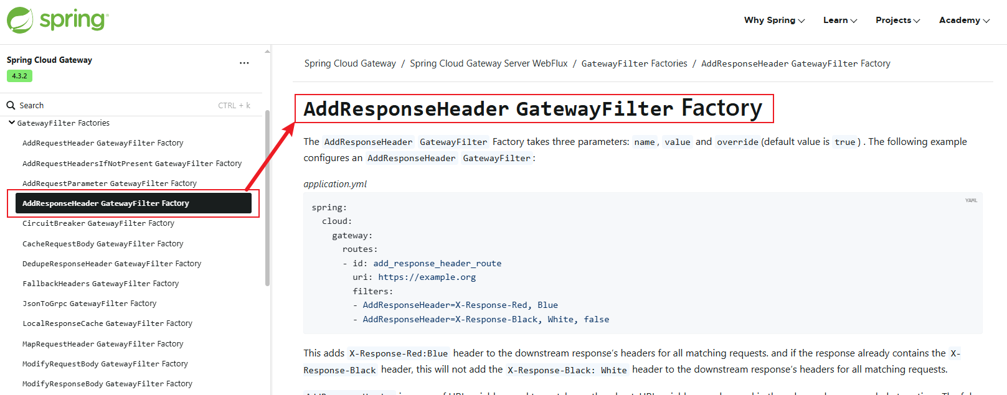Click the application.yml caption
Screen dimensions: 1007x395
click(335, 184)
